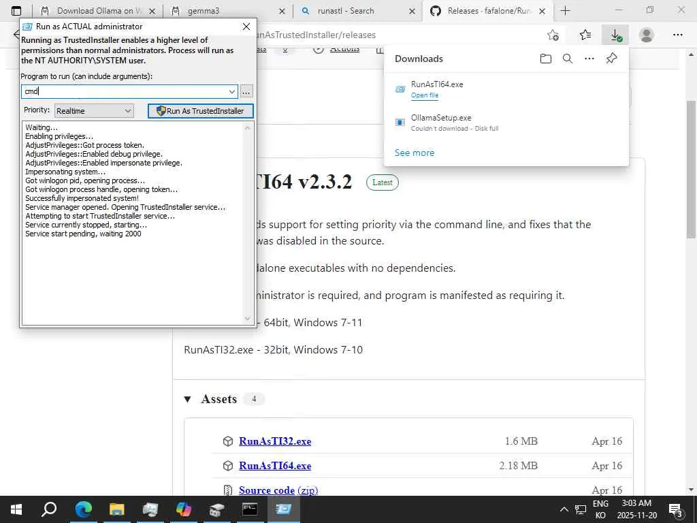The width and height of the screenshot is (697, 523).
Task: Click the 2.18 MB size text
Action: pyautogui.click(x=518, y=466)
